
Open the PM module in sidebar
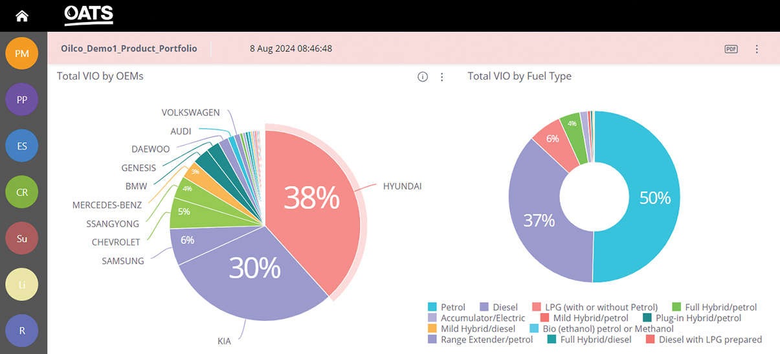pos(22,53)
